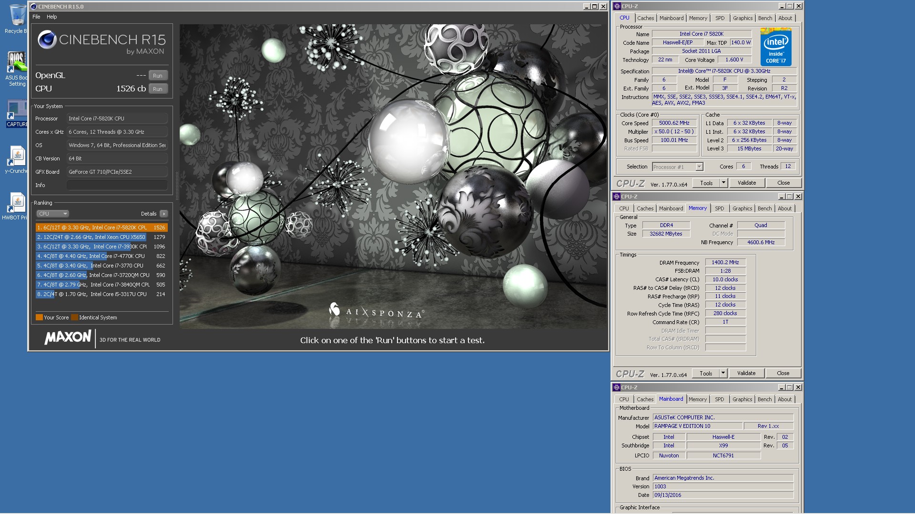The width and height of the screenshot is (915, 514).
Task: Click Validate in Memory CPU-Z window
Action: click(x=746, y=373)
